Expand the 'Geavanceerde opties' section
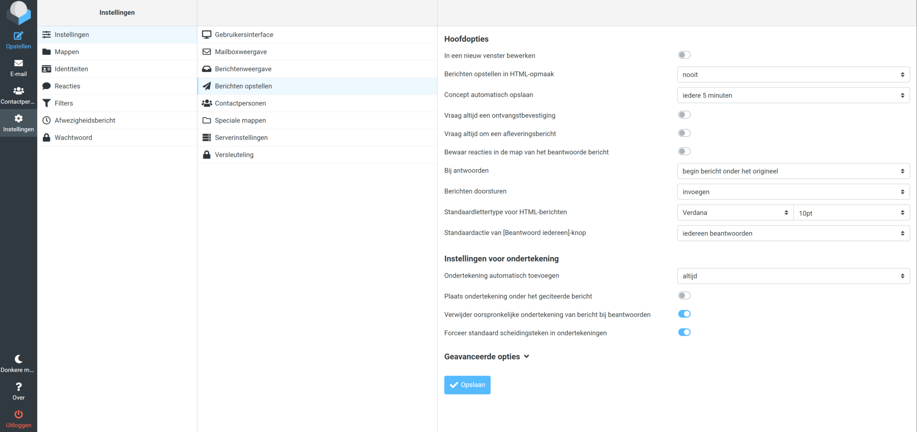Viewport: 917px width, 432px height. [487, 357]
